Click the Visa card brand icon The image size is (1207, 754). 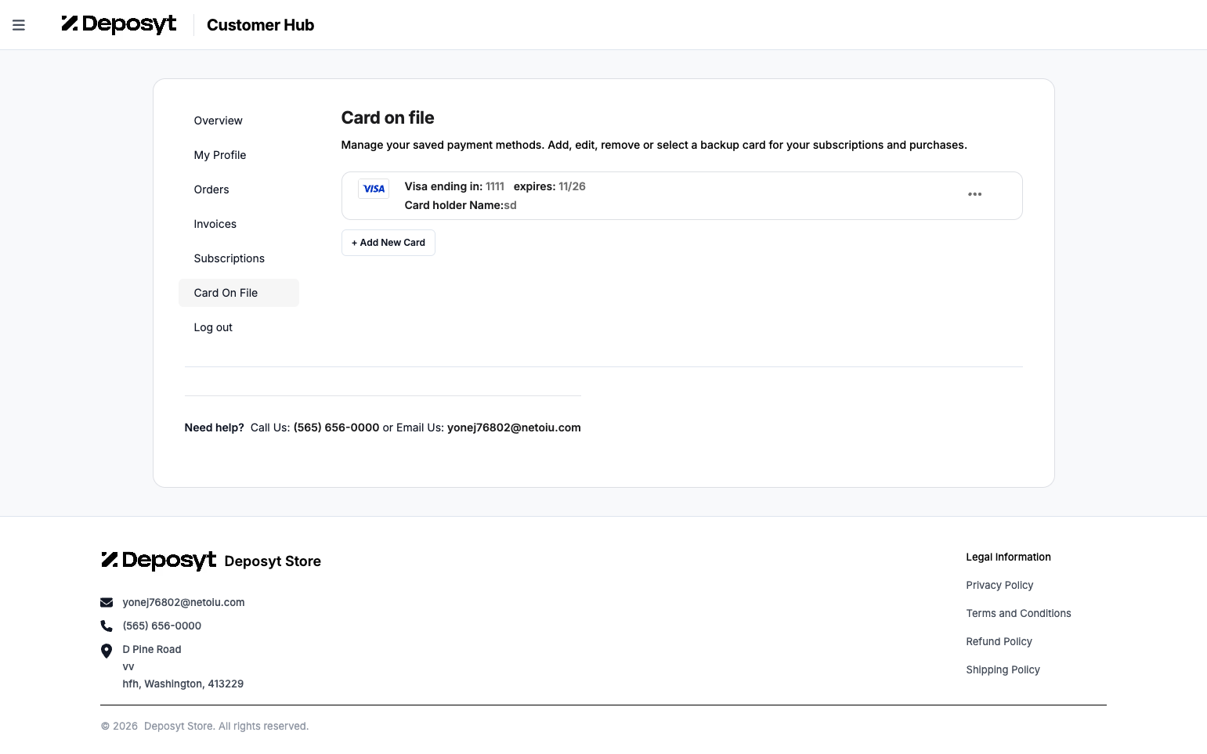coord(374,189)
